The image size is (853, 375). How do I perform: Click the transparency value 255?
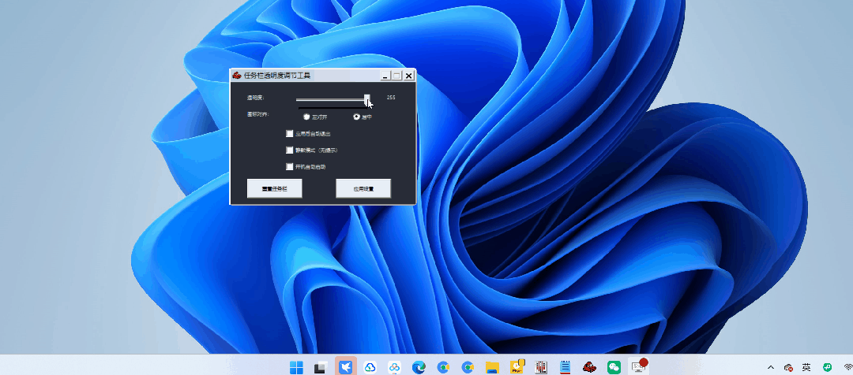point(391,98)
